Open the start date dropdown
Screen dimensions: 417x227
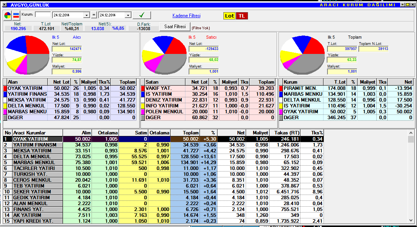click(87, 15)
